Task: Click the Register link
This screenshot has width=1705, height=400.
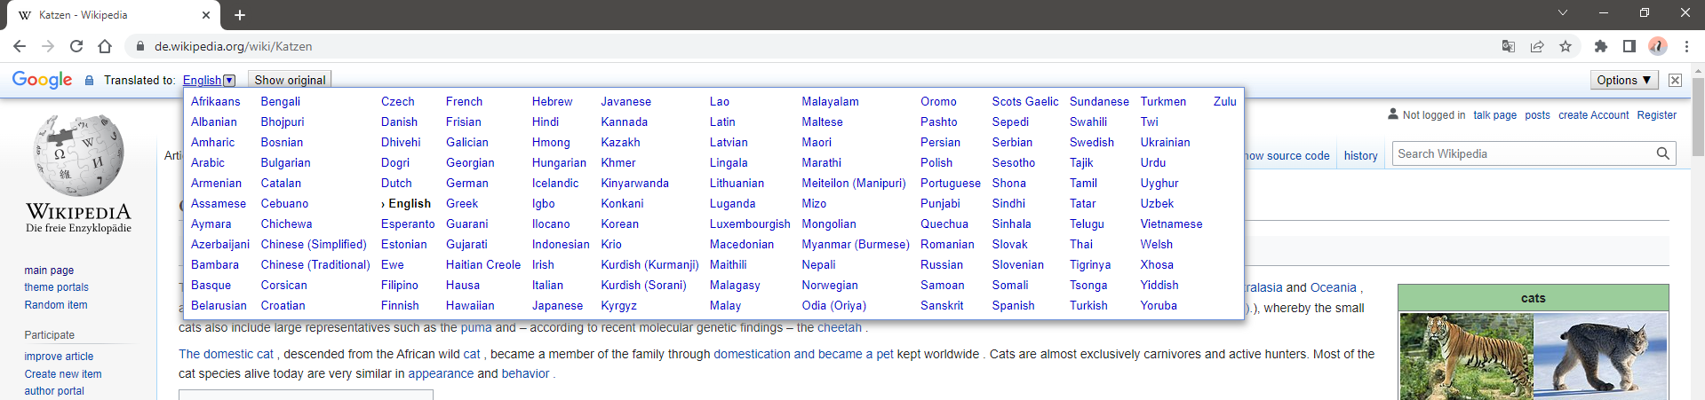Action: point(1656,114)
